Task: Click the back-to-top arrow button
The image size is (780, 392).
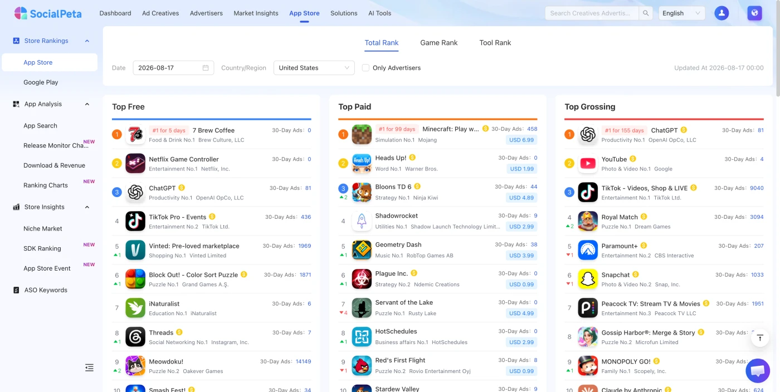Action: 760,338
